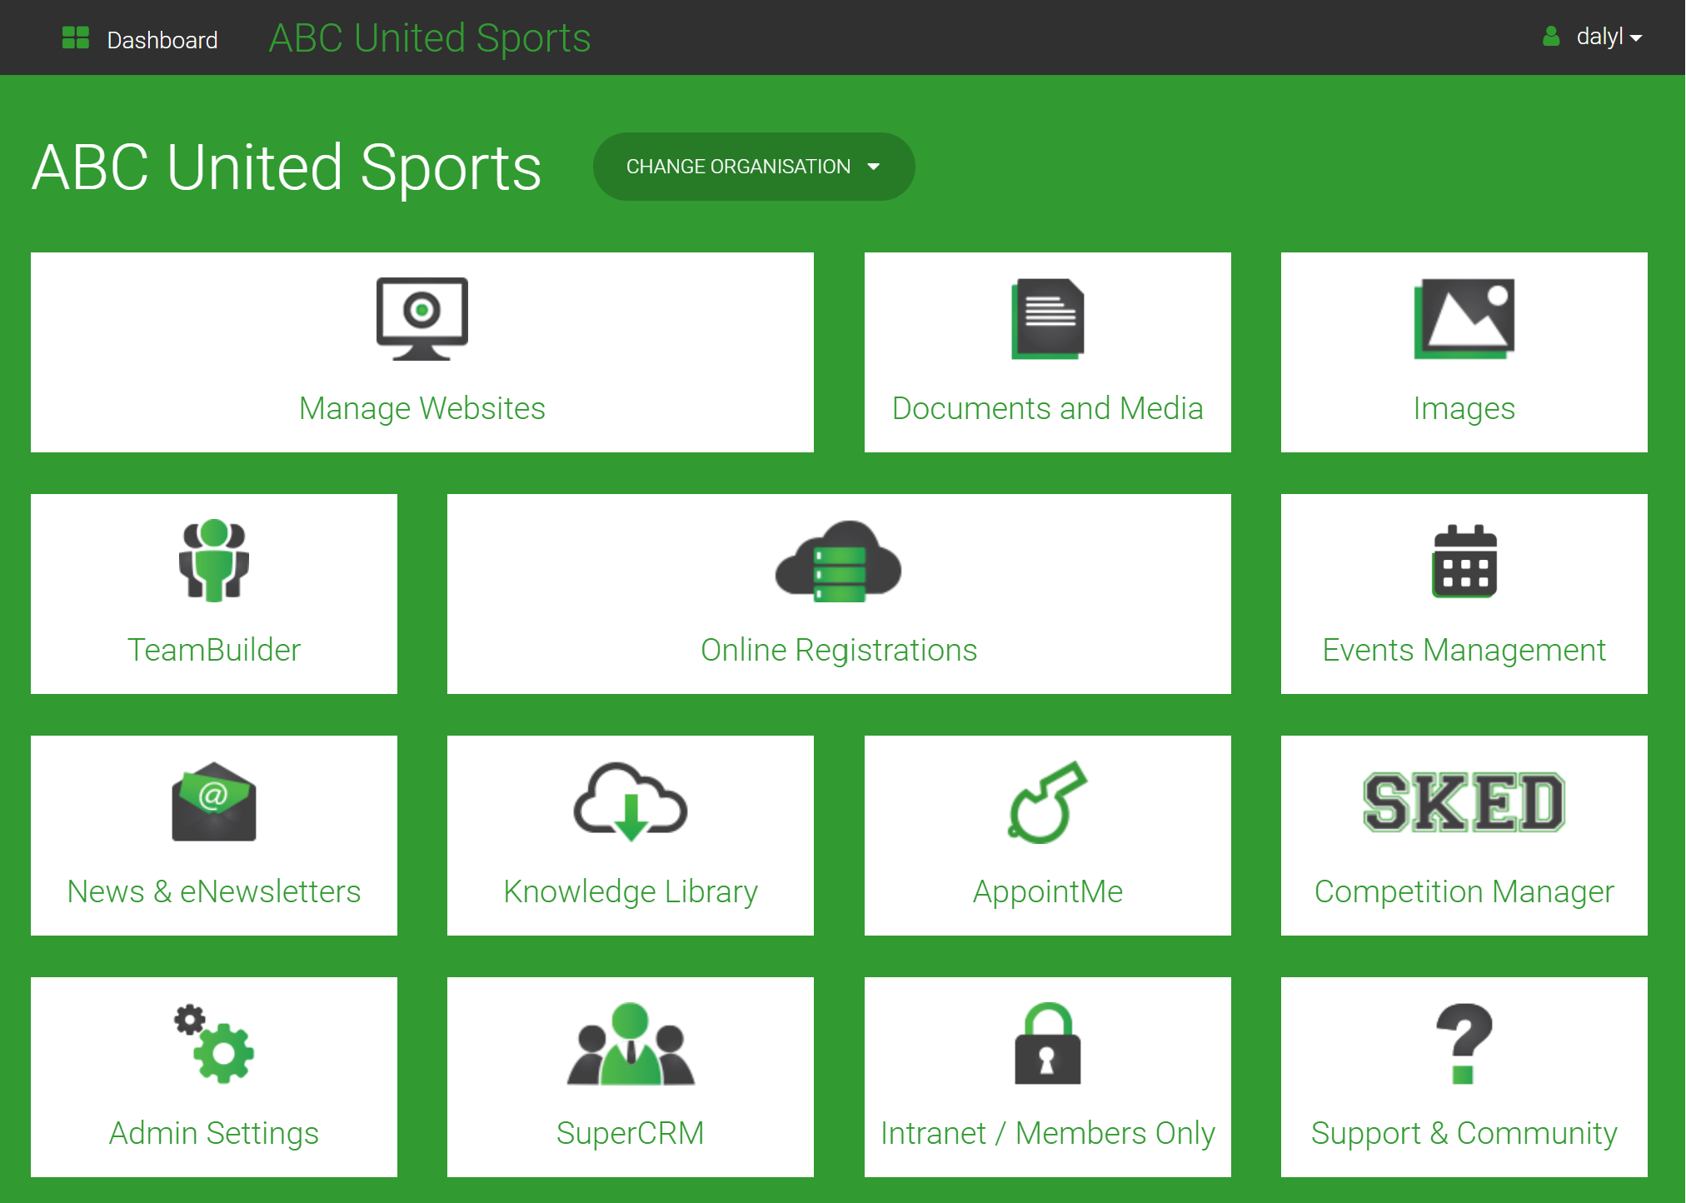The image size is (1686, 1203).
Task: Expand the Change Organisation dropdown
Action: click(753, 167)
